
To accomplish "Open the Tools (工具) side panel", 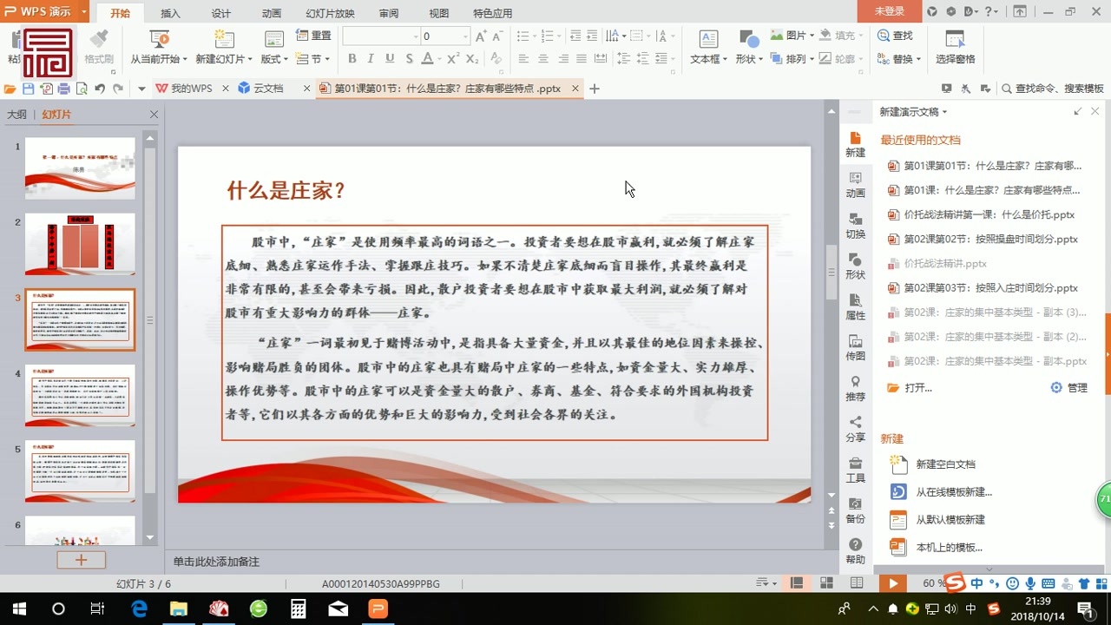I will 855,469.
